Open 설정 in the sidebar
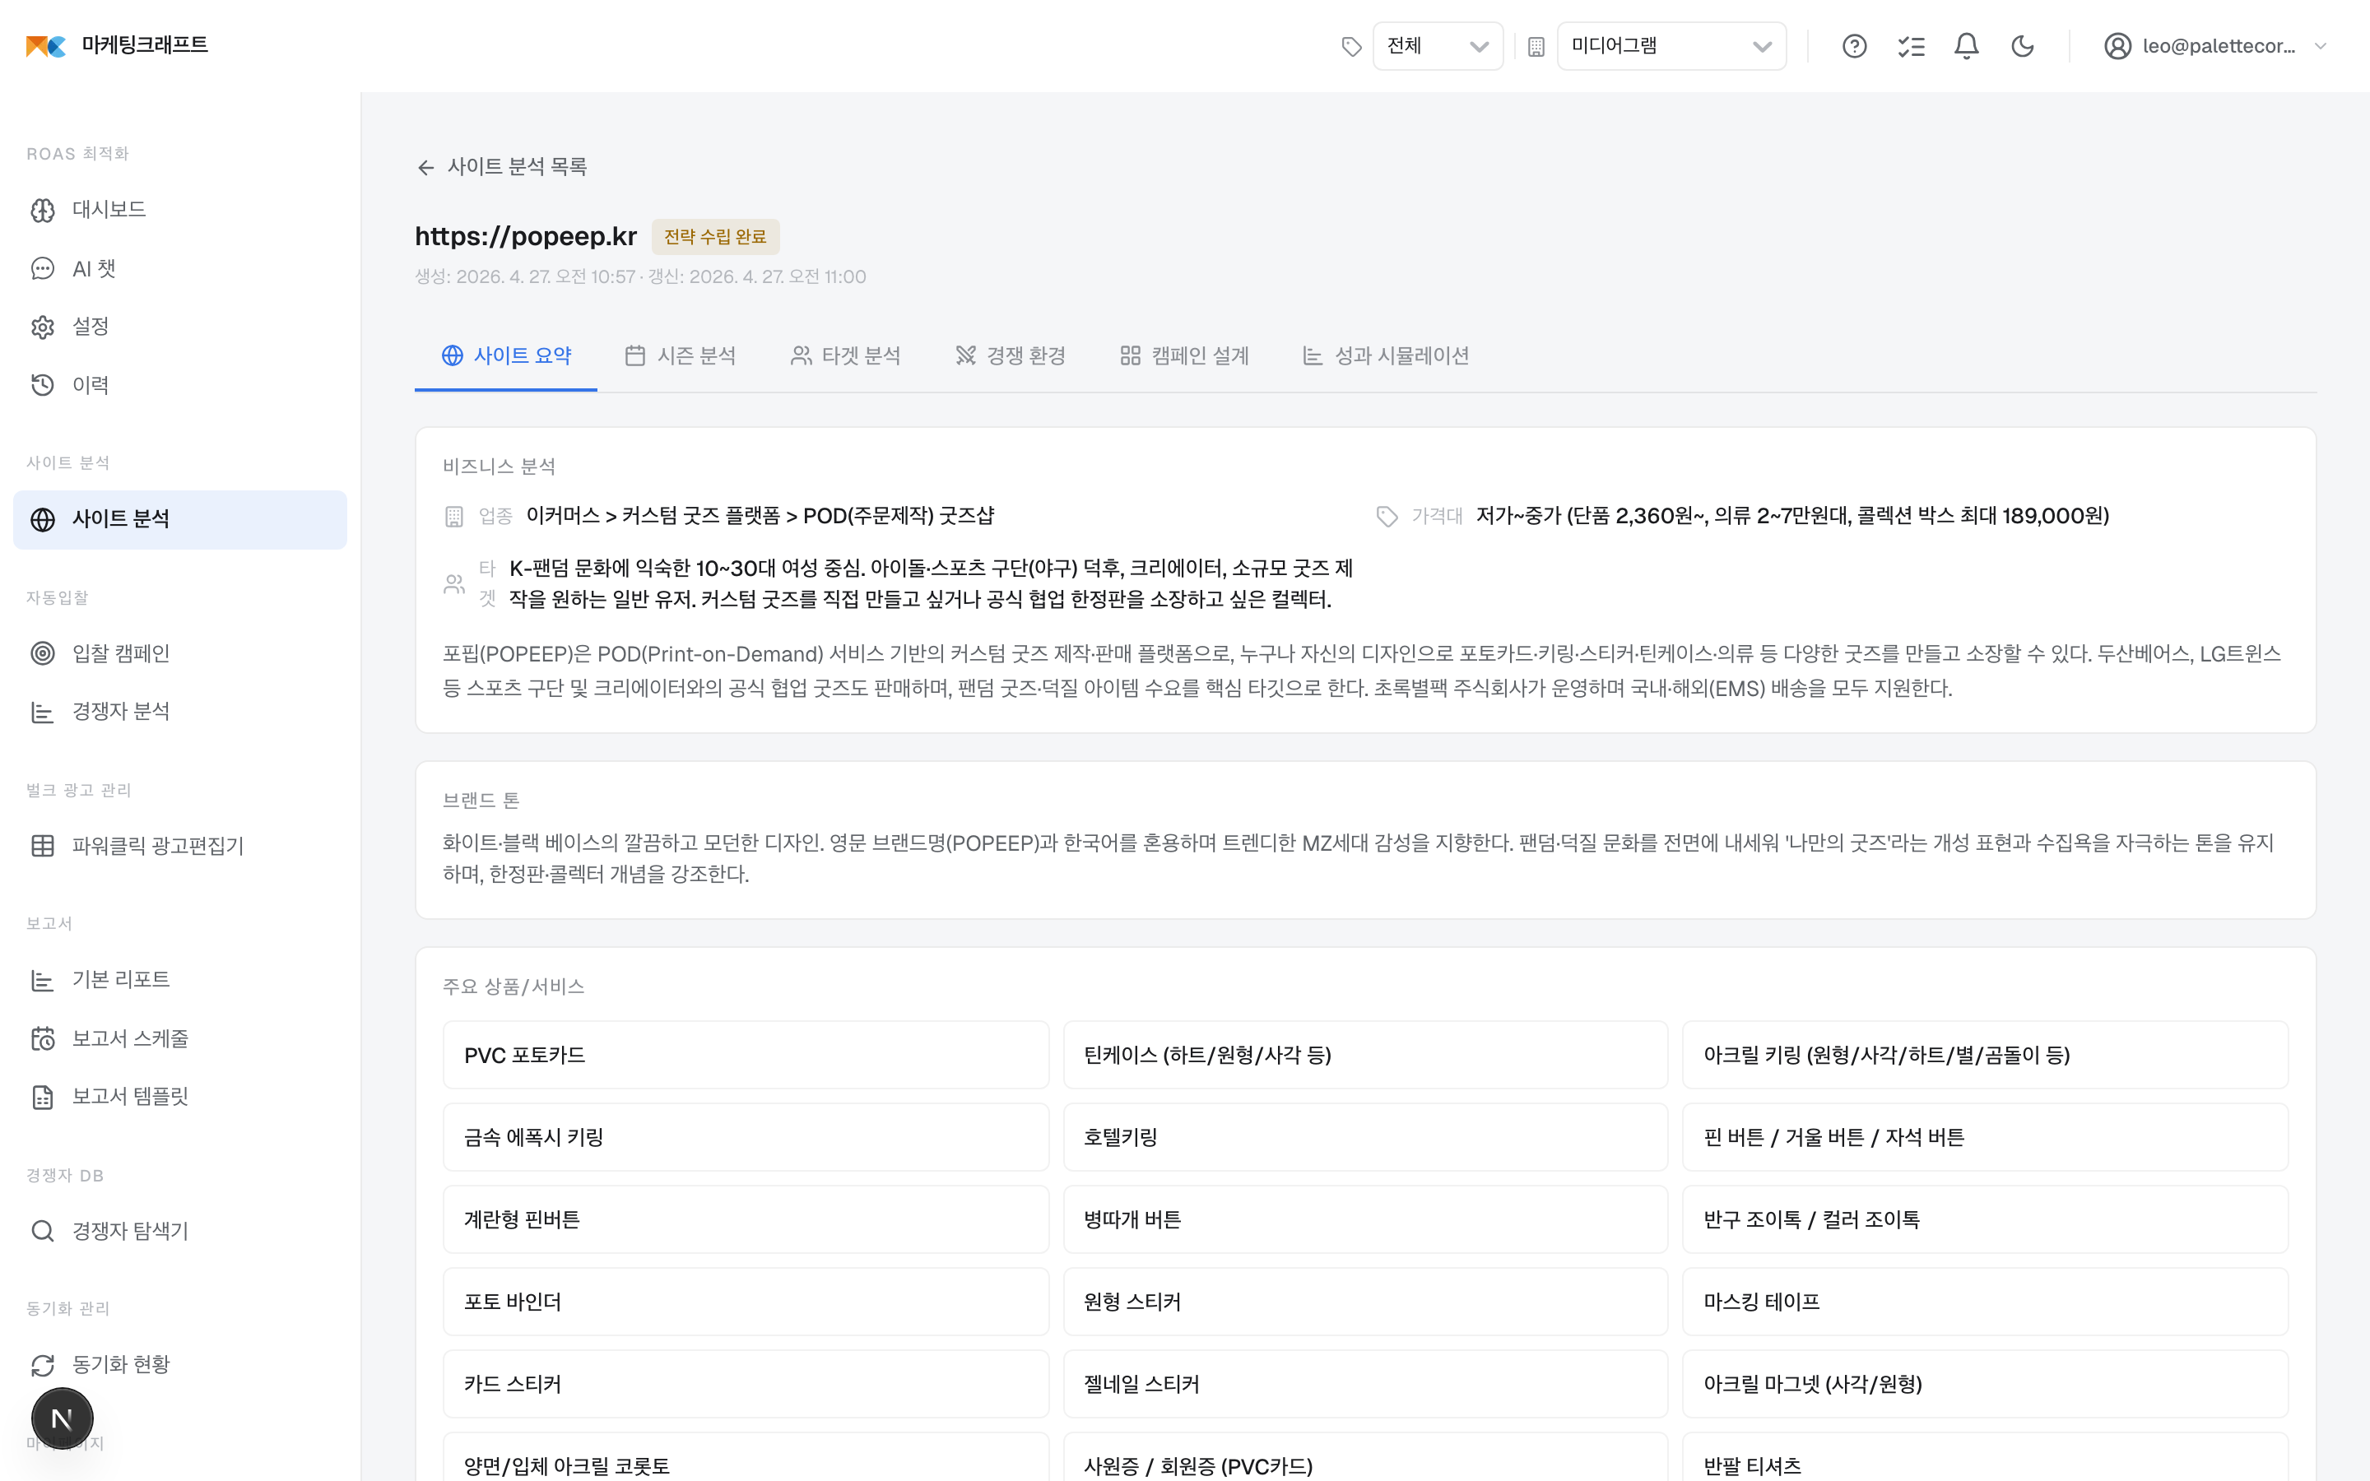Image resolution: width=2370 pixels, height=1481 pixels. (x=180, y=326)
